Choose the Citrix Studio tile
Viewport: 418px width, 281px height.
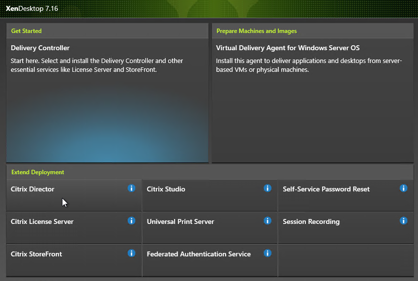[210, 195]
